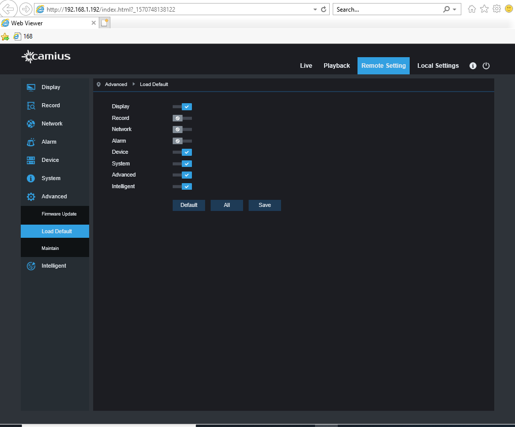
Task: Switch to the Live tab
Action: click(306, 66)
